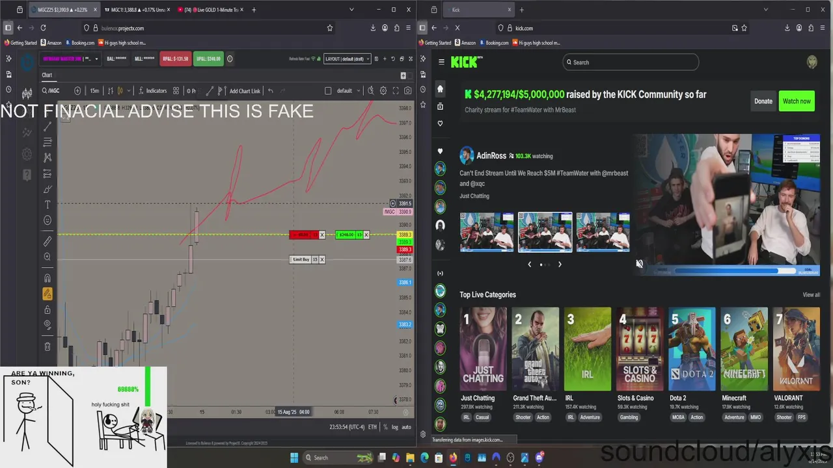Click the /MGC symbol search field

coord(55,91)
